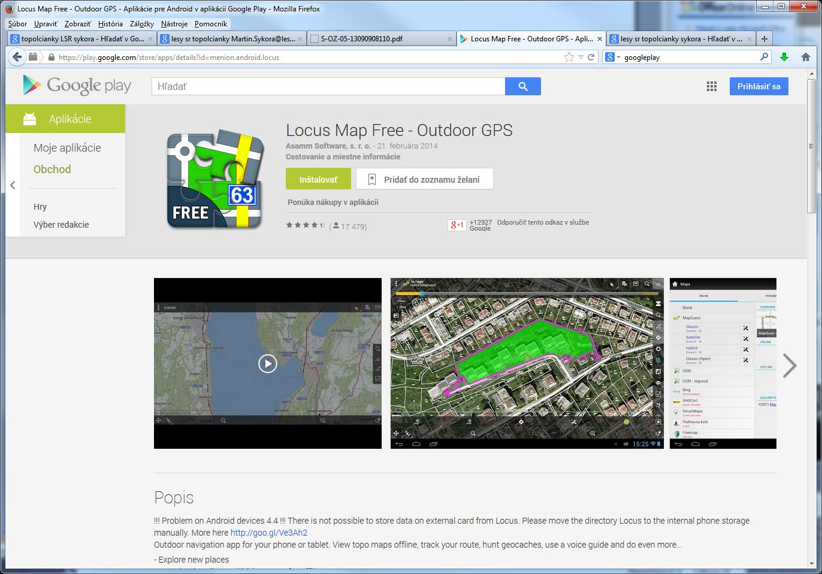Click the Locus Map Free app icon

point(215,178)
